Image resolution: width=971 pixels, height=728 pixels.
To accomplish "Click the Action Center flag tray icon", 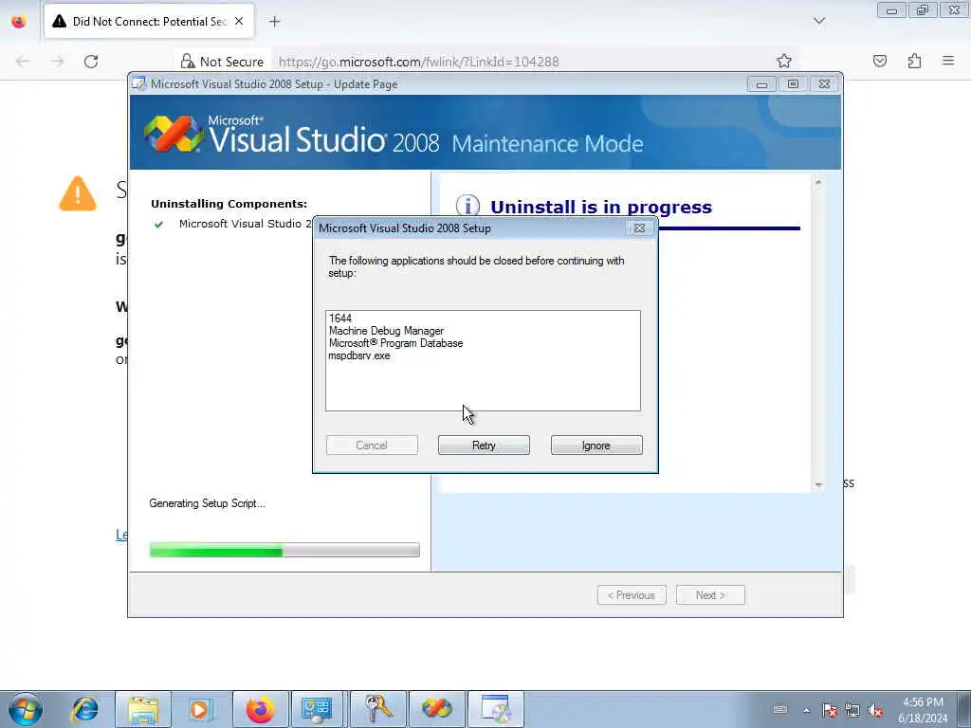I will pos(830,710).
